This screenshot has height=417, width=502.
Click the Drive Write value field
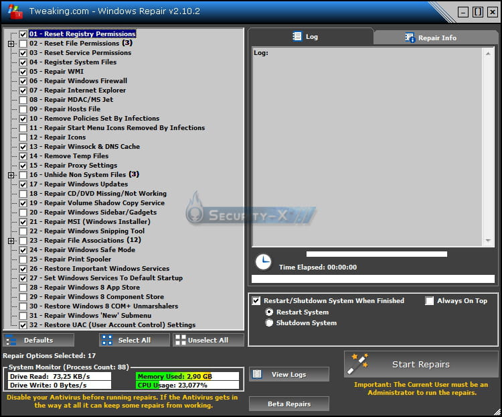[60, 385]
